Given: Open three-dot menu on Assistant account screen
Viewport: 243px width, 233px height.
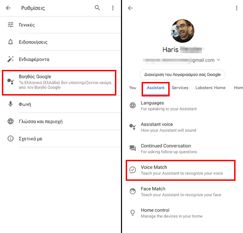Looking at the screenshot, I should point(236,8).
